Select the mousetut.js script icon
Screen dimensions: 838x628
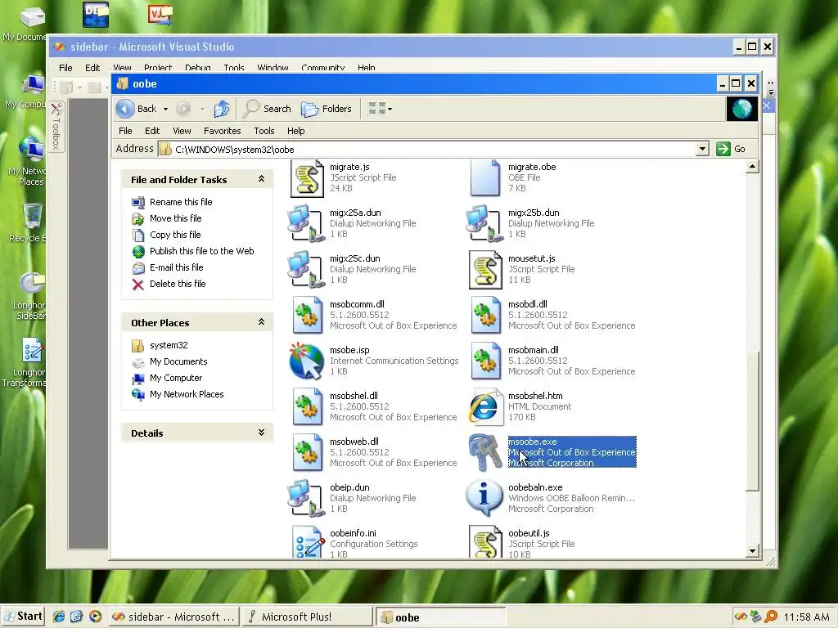[484, 269]
